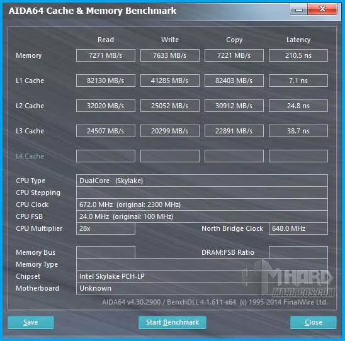
Task: Click the Write column header
Action: (170, 40)
